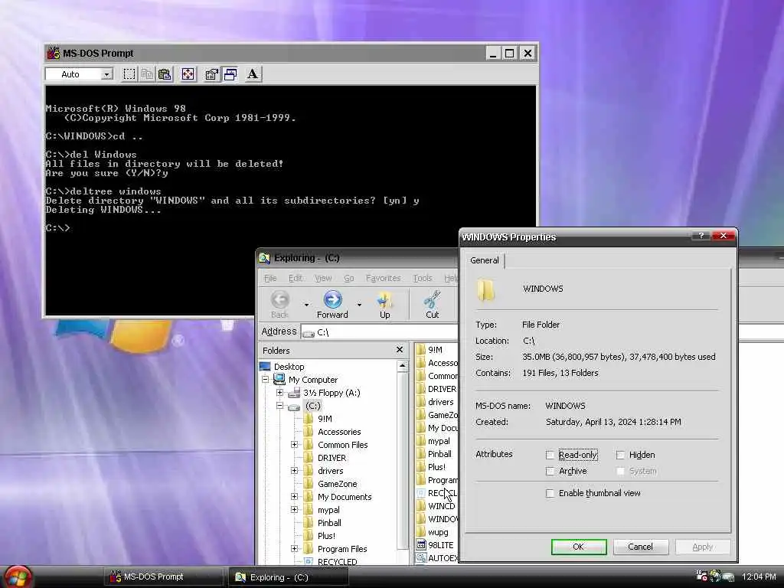Viewport: 784px width, 588px height.
Task: Click the Exploring window title bar icon
Action: tap(264, 258)
